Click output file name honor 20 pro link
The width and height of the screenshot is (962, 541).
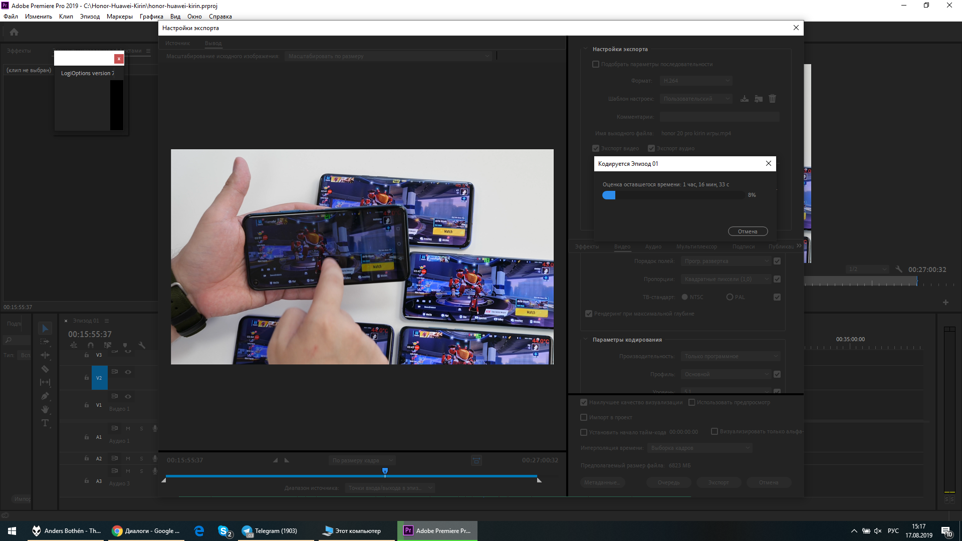click(696, 133)
